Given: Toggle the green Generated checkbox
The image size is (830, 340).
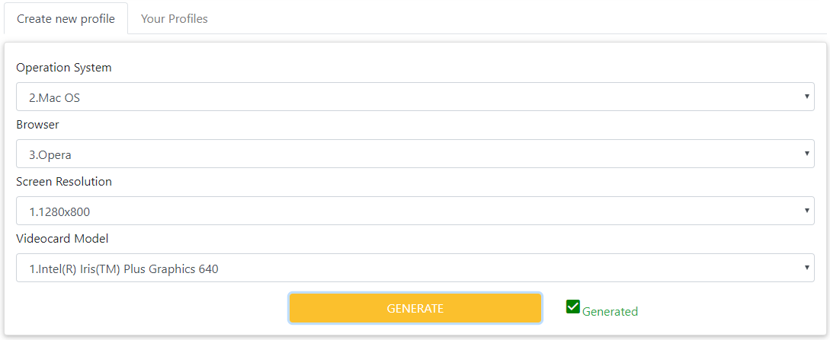Looking at the screenshot, I should [573, 307].
